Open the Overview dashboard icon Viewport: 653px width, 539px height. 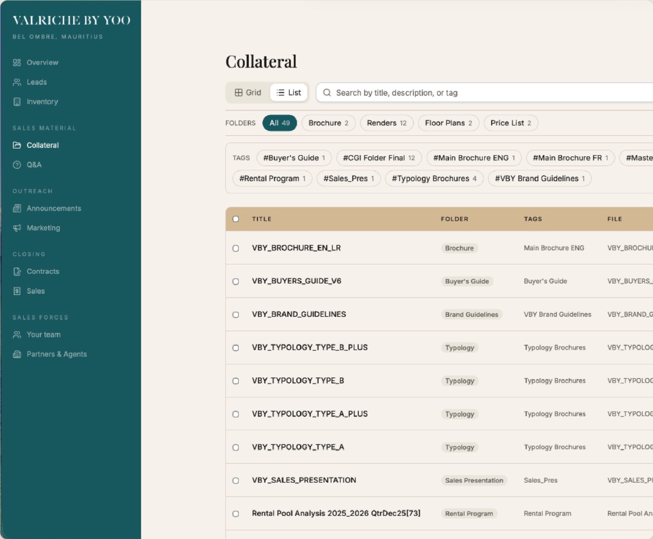[x=17, y=62]
